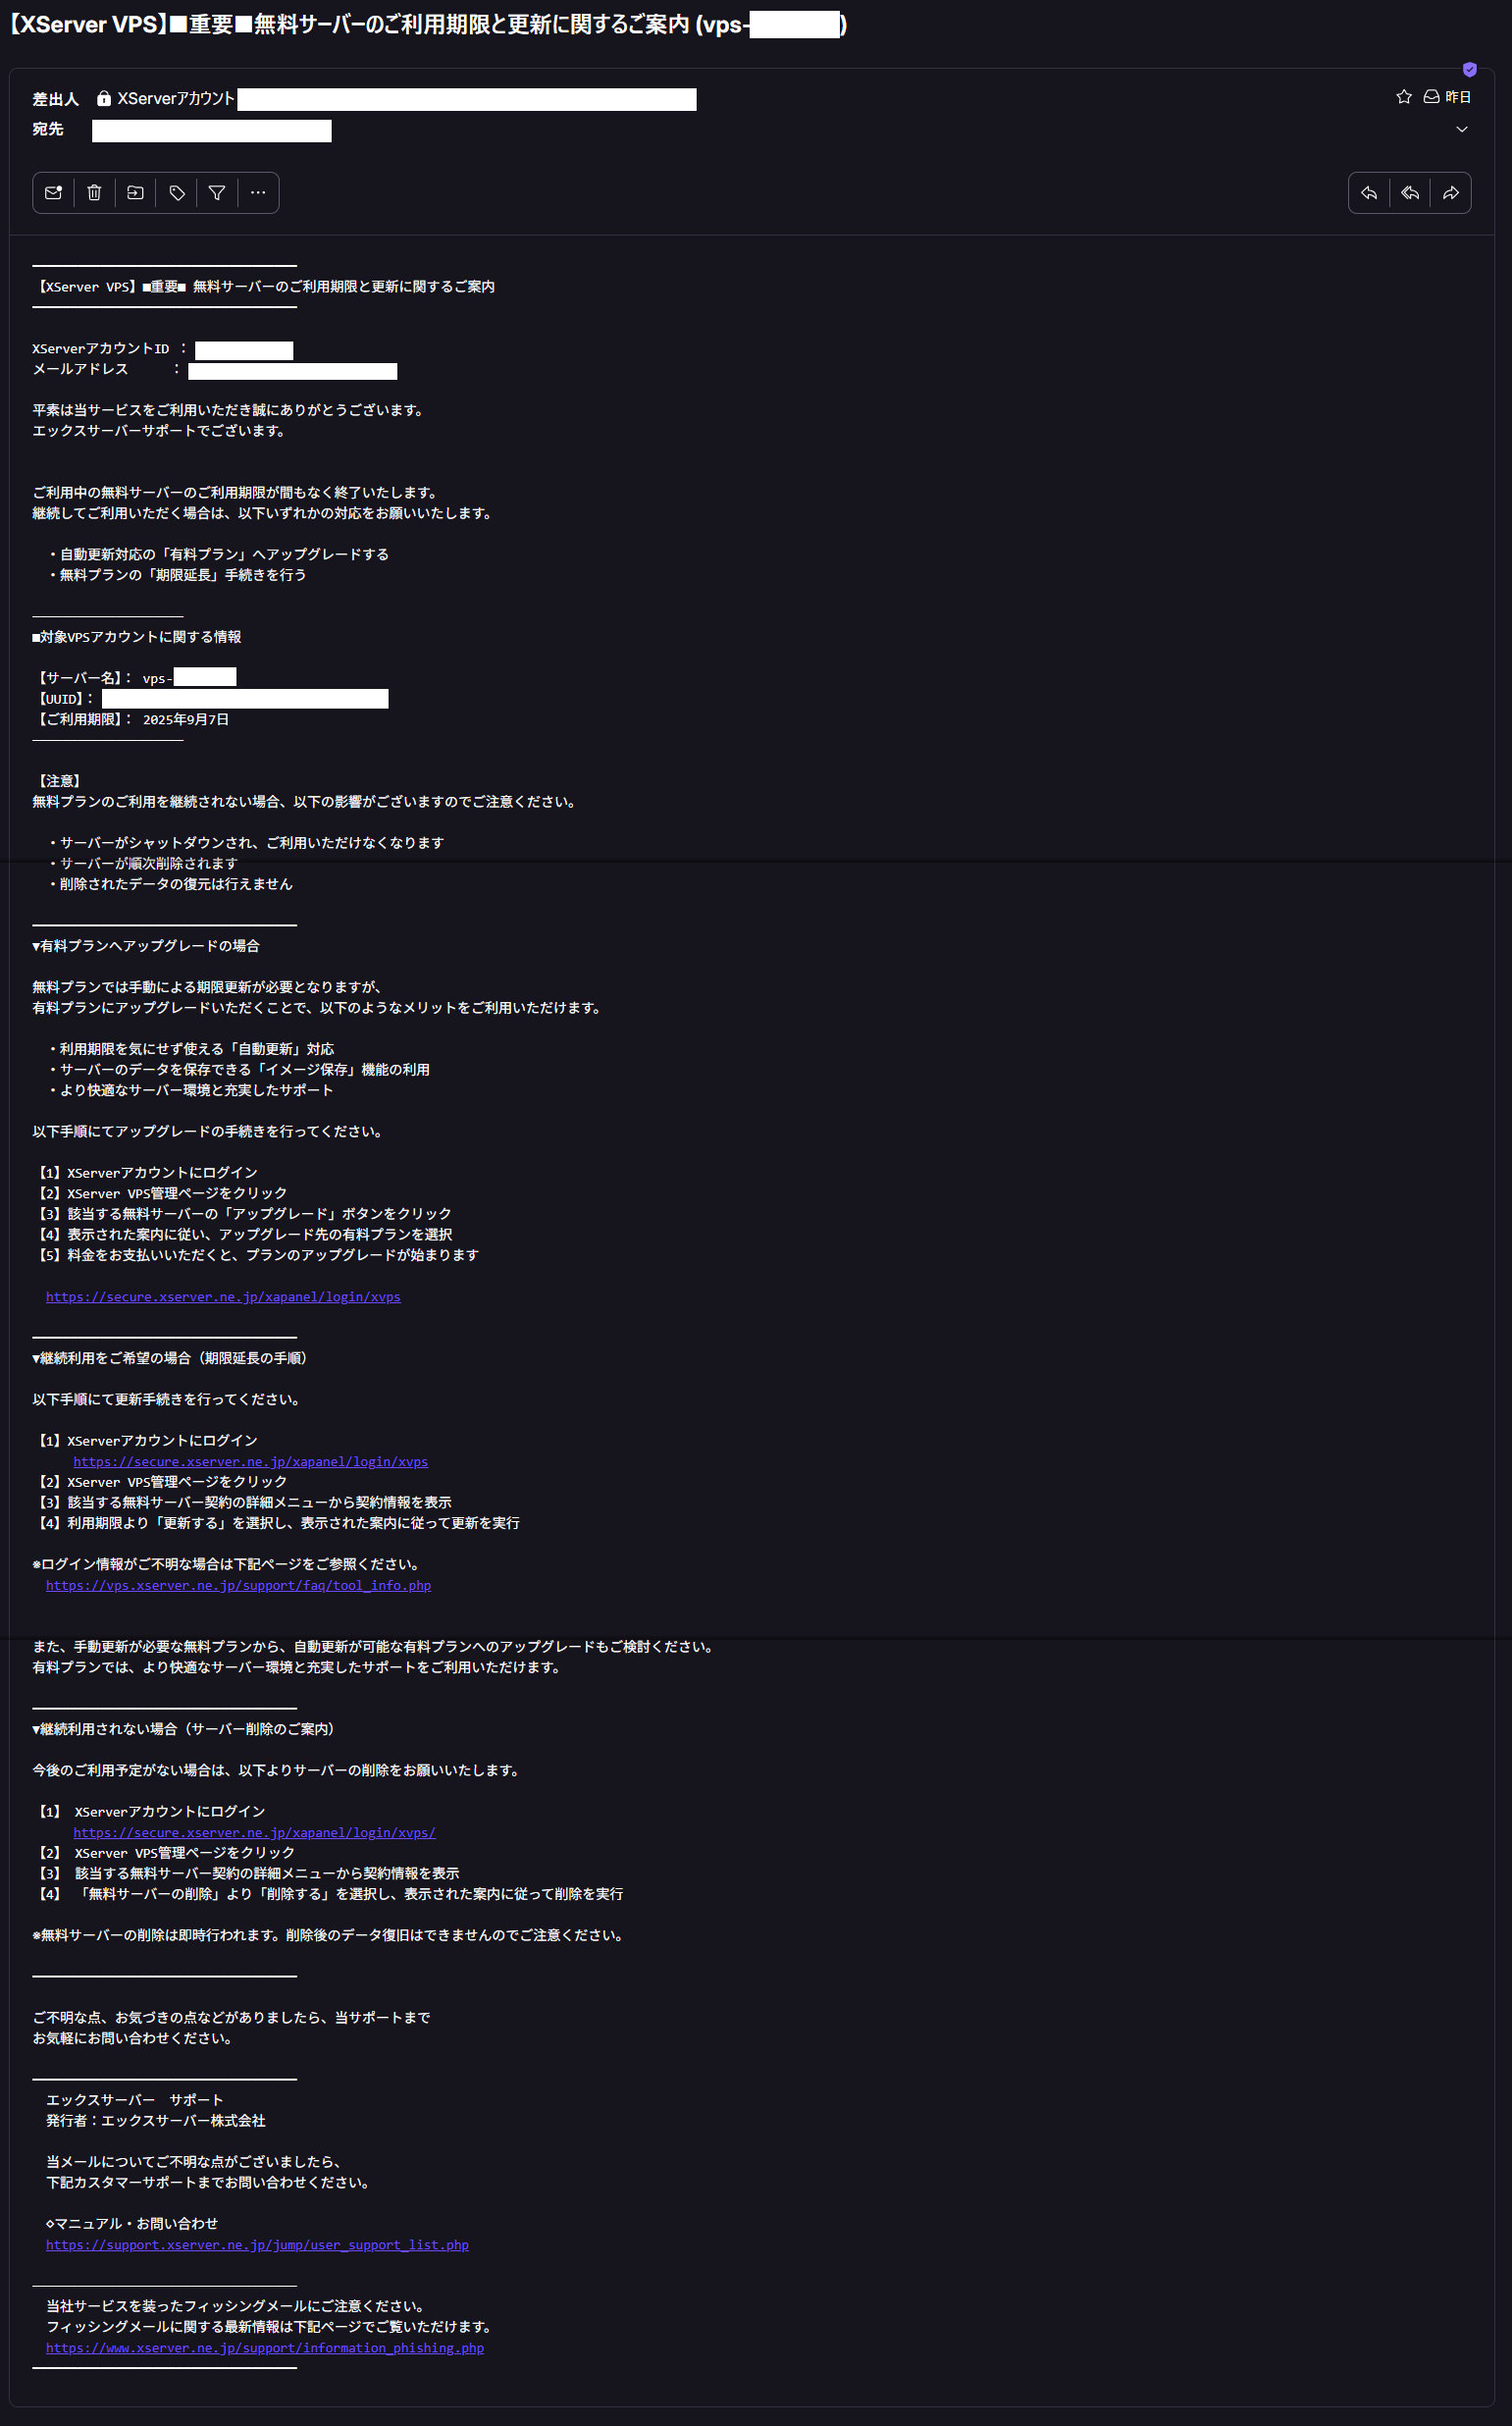The height and width of the screenshot is (2426, 1512).
Task: Click step 【3】 about アップグレード button
Action: [x=245, y=1214]
